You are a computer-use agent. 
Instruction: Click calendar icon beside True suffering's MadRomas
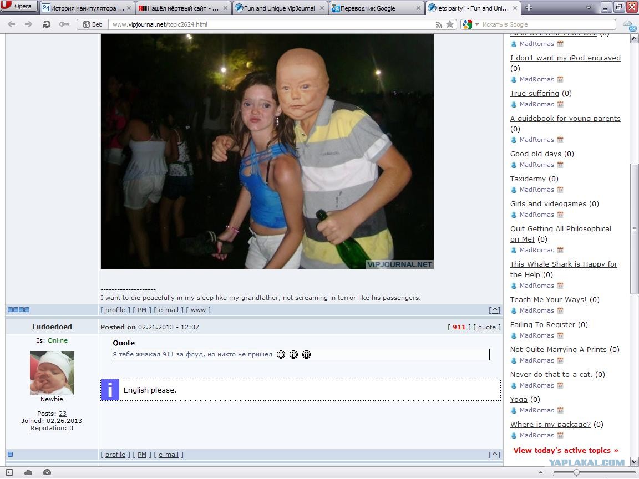560,104
